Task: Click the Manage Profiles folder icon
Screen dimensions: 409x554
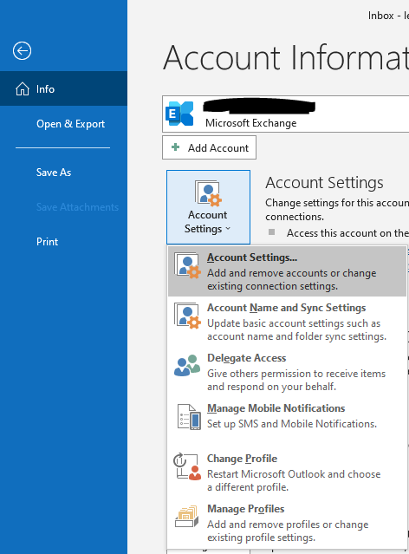Action: [186, 516]
